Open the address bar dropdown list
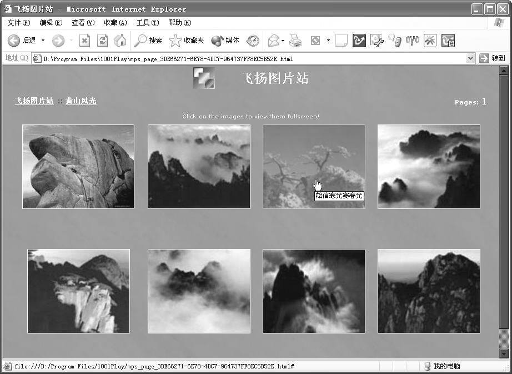This screenshot has height=374, width=512. pos(470,58)
